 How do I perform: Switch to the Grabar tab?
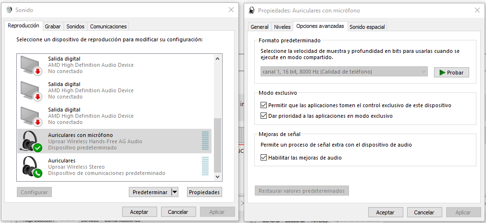tap(53, 26)
